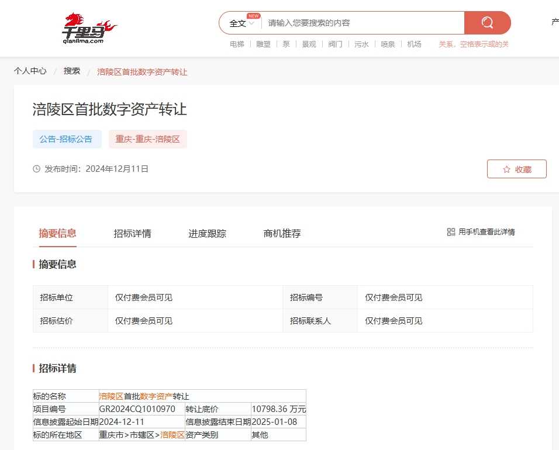559x450 pixels.
Task: Open the 进度跟踪 tab
Action: point(207,234)
